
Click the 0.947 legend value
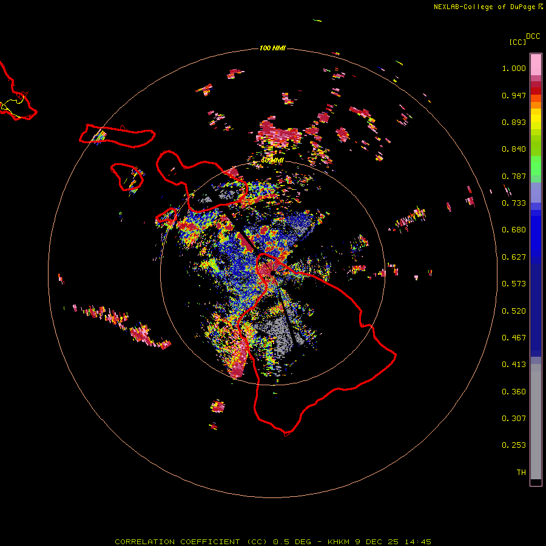pos(514,95)
